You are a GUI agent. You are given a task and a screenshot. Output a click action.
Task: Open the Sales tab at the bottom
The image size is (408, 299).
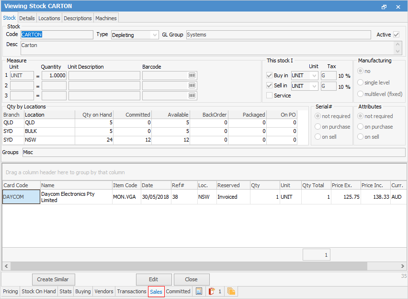click(156, 291)
